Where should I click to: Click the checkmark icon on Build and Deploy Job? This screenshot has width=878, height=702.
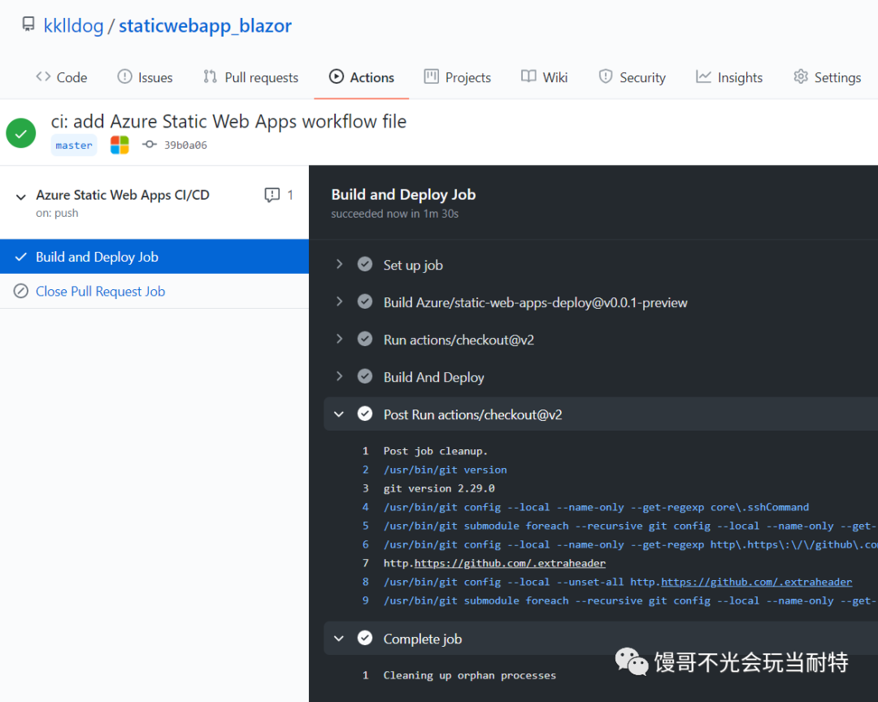(x=20, y=257)
